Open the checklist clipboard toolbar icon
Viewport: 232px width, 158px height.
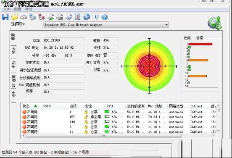click(77, 17)
